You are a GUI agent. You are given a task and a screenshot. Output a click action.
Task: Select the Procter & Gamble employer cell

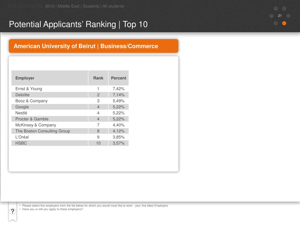[x=50, y=119]
